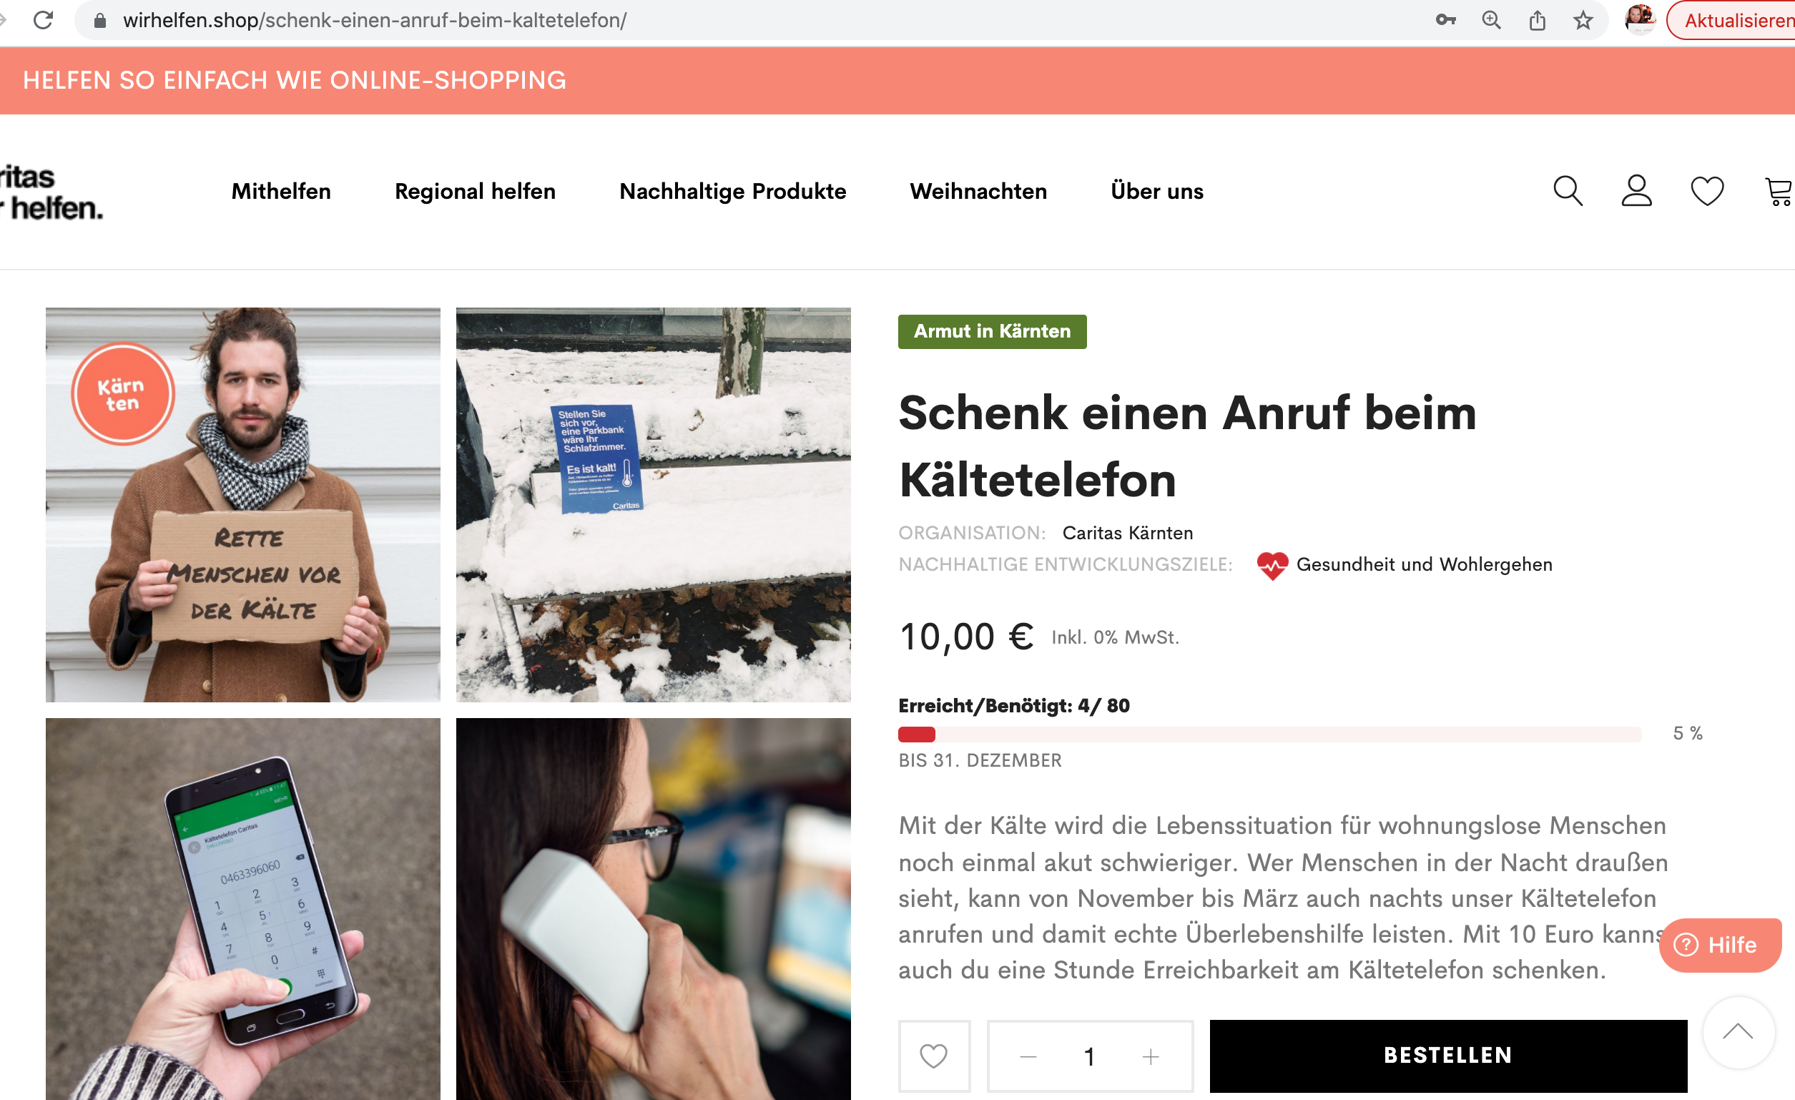The width and height of the screenshot is (1795, 1100).
Task: Open the snowy park bench photo
Action: [x=653, y=504]
